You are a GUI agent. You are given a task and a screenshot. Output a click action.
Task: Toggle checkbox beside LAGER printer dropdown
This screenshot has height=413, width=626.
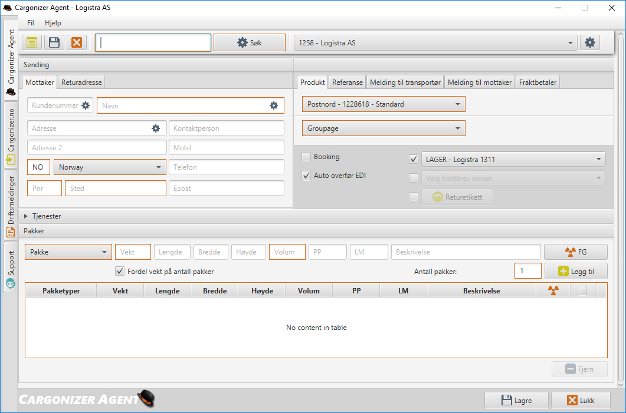tap(414, 160)
